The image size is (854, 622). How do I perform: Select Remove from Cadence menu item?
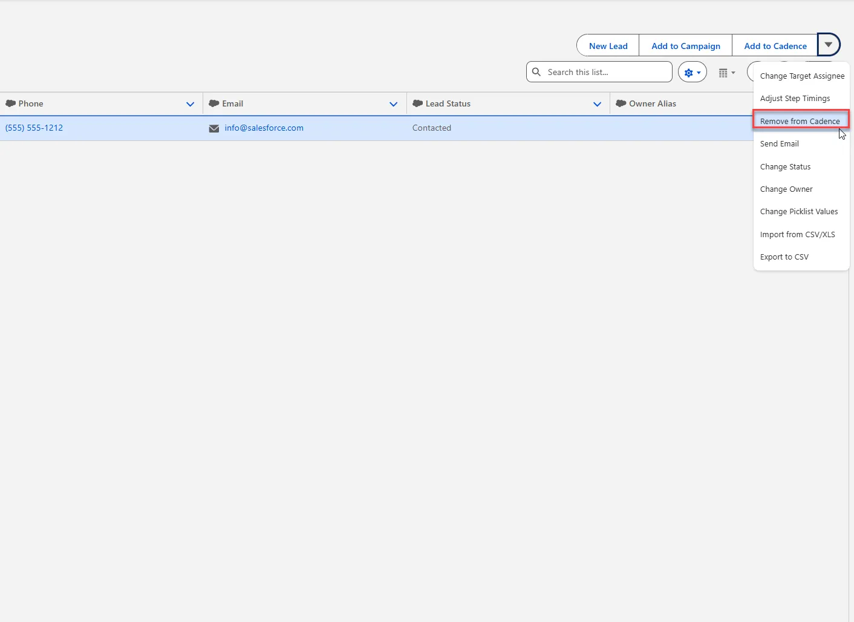tap(800, 121)
